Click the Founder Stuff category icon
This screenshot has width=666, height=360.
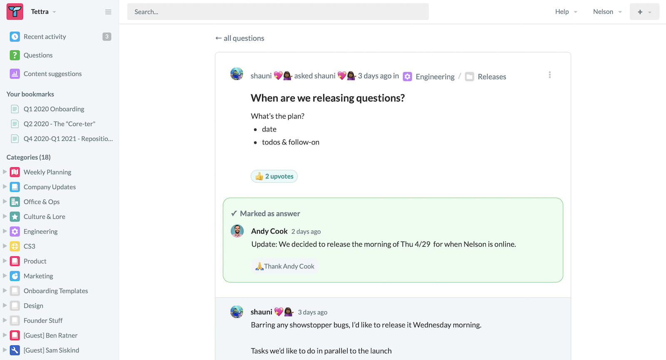(15, 320)
